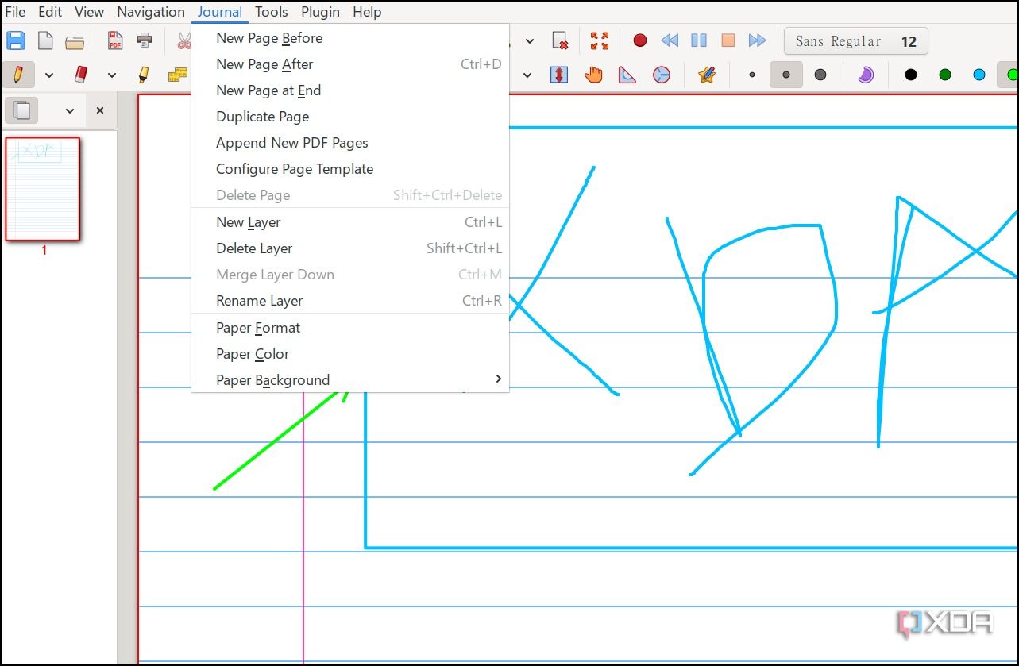Start audio recording with the red circle
Viewport: 1019px width, 666px height.
pos(639,40)
